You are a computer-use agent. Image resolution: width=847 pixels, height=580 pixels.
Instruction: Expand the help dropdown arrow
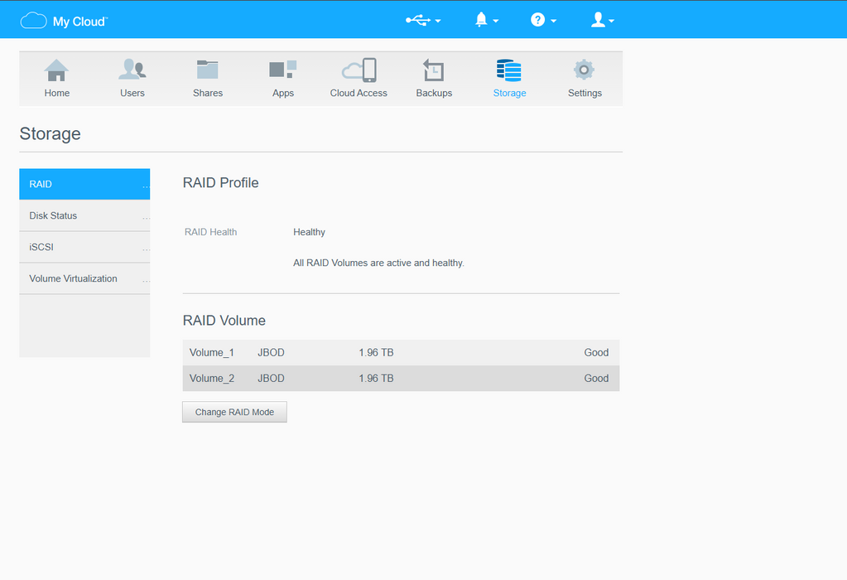tap(553, 21)
